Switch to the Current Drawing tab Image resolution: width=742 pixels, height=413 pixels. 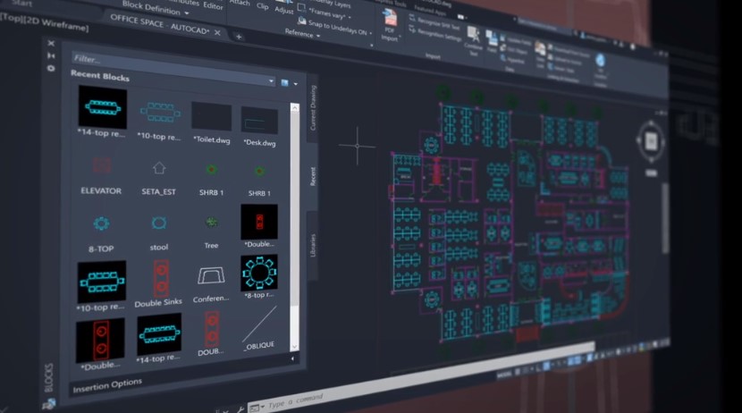click(x=313, y=108)
